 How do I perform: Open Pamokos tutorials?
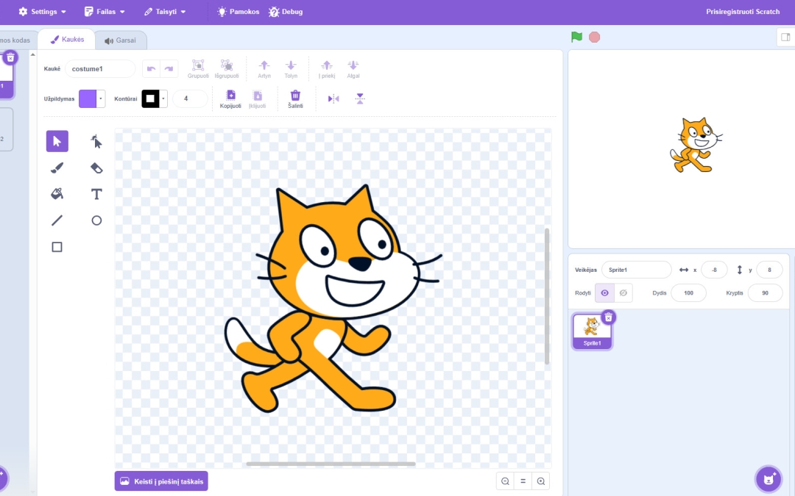[x=238, y=12]
